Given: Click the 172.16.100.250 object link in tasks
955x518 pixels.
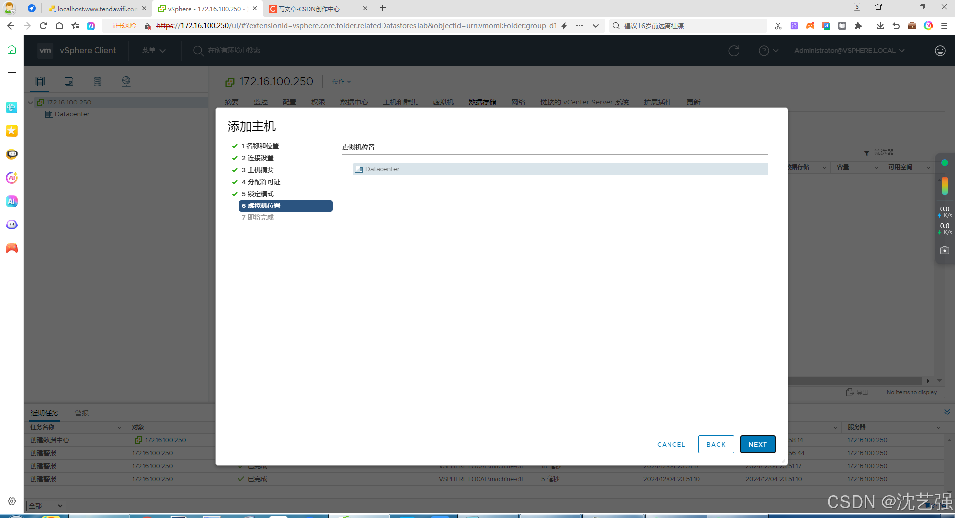Looking at the screenshot, I should pyautogui.click(x=165, y=440).
